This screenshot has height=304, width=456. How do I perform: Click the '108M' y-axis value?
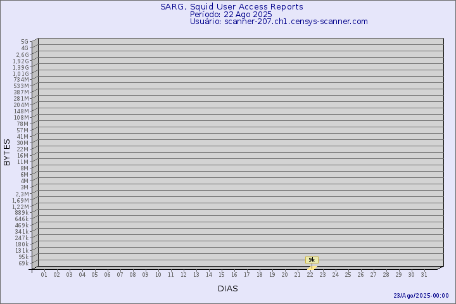22,118
